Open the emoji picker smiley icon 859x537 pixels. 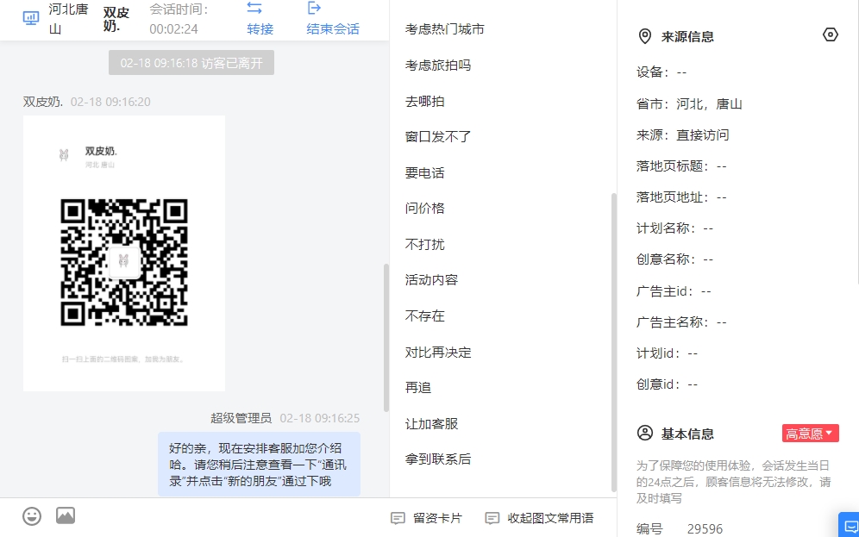point(32,516)
